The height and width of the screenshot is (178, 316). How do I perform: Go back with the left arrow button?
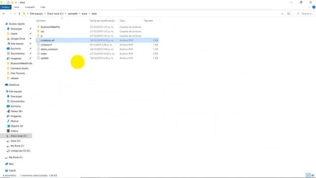pos(4,14)
